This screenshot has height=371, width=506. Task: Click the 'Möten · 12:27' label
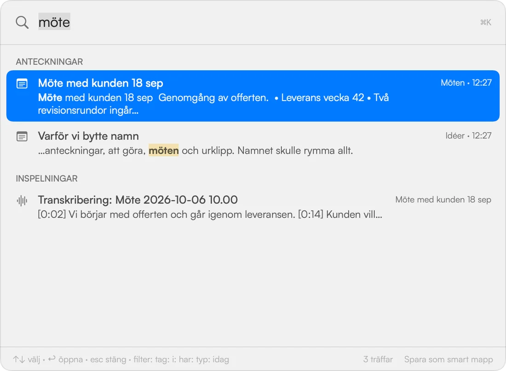pos(466,83)
